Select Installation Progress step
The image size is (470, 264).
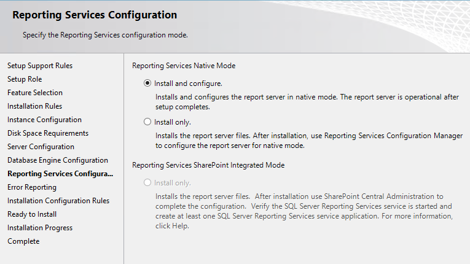[40, 228]
